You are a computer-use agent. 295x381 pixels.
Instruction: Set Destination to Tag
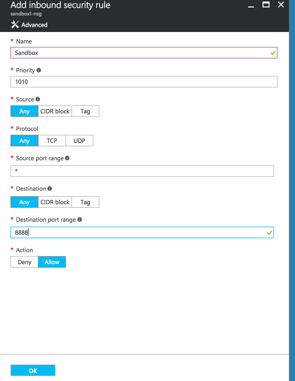coord(85,202)
